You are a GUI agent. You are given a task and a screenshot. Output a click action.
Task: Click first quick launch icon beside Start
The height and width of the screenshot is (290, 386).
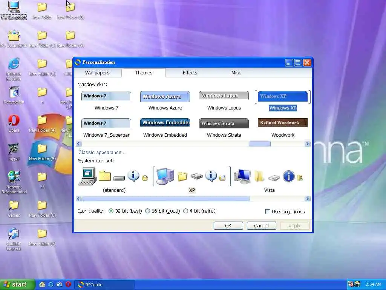[x=42, y=284]
